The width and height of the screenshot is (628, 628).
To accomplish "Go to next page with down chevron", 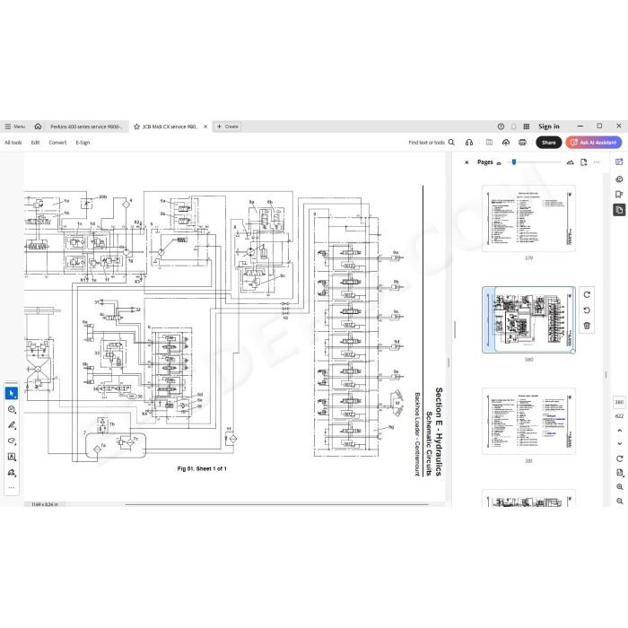I will 620,444.
